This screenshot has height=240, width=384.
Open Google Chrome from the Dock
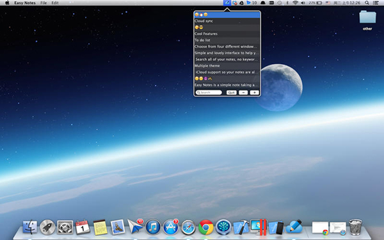tap(205, 227)
